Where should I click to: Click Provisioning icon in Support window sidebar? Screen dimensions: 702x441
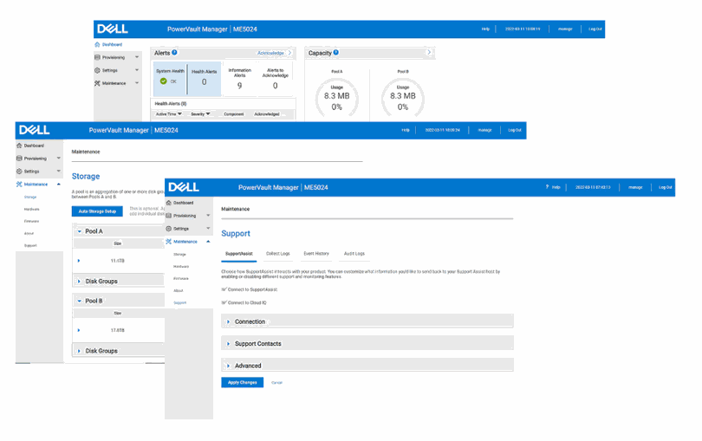point(169,216)
